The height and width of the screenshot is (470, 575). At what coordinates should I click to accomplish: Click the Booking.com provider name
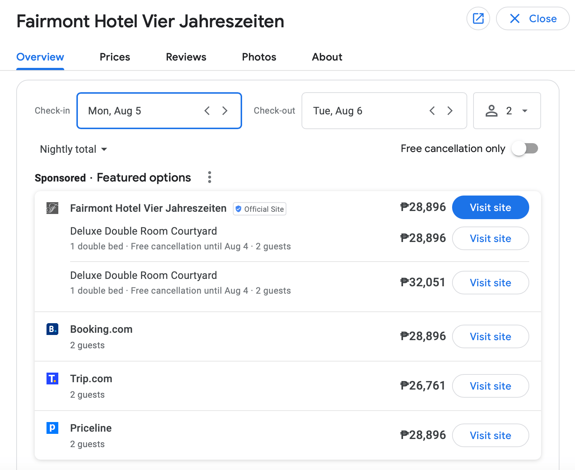[x=101, y=329]
